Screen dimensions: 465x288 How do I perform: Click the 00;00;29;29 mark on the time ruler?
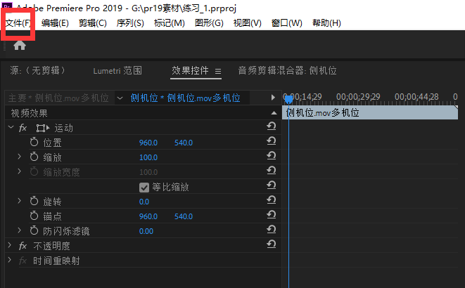coord(358,97)
